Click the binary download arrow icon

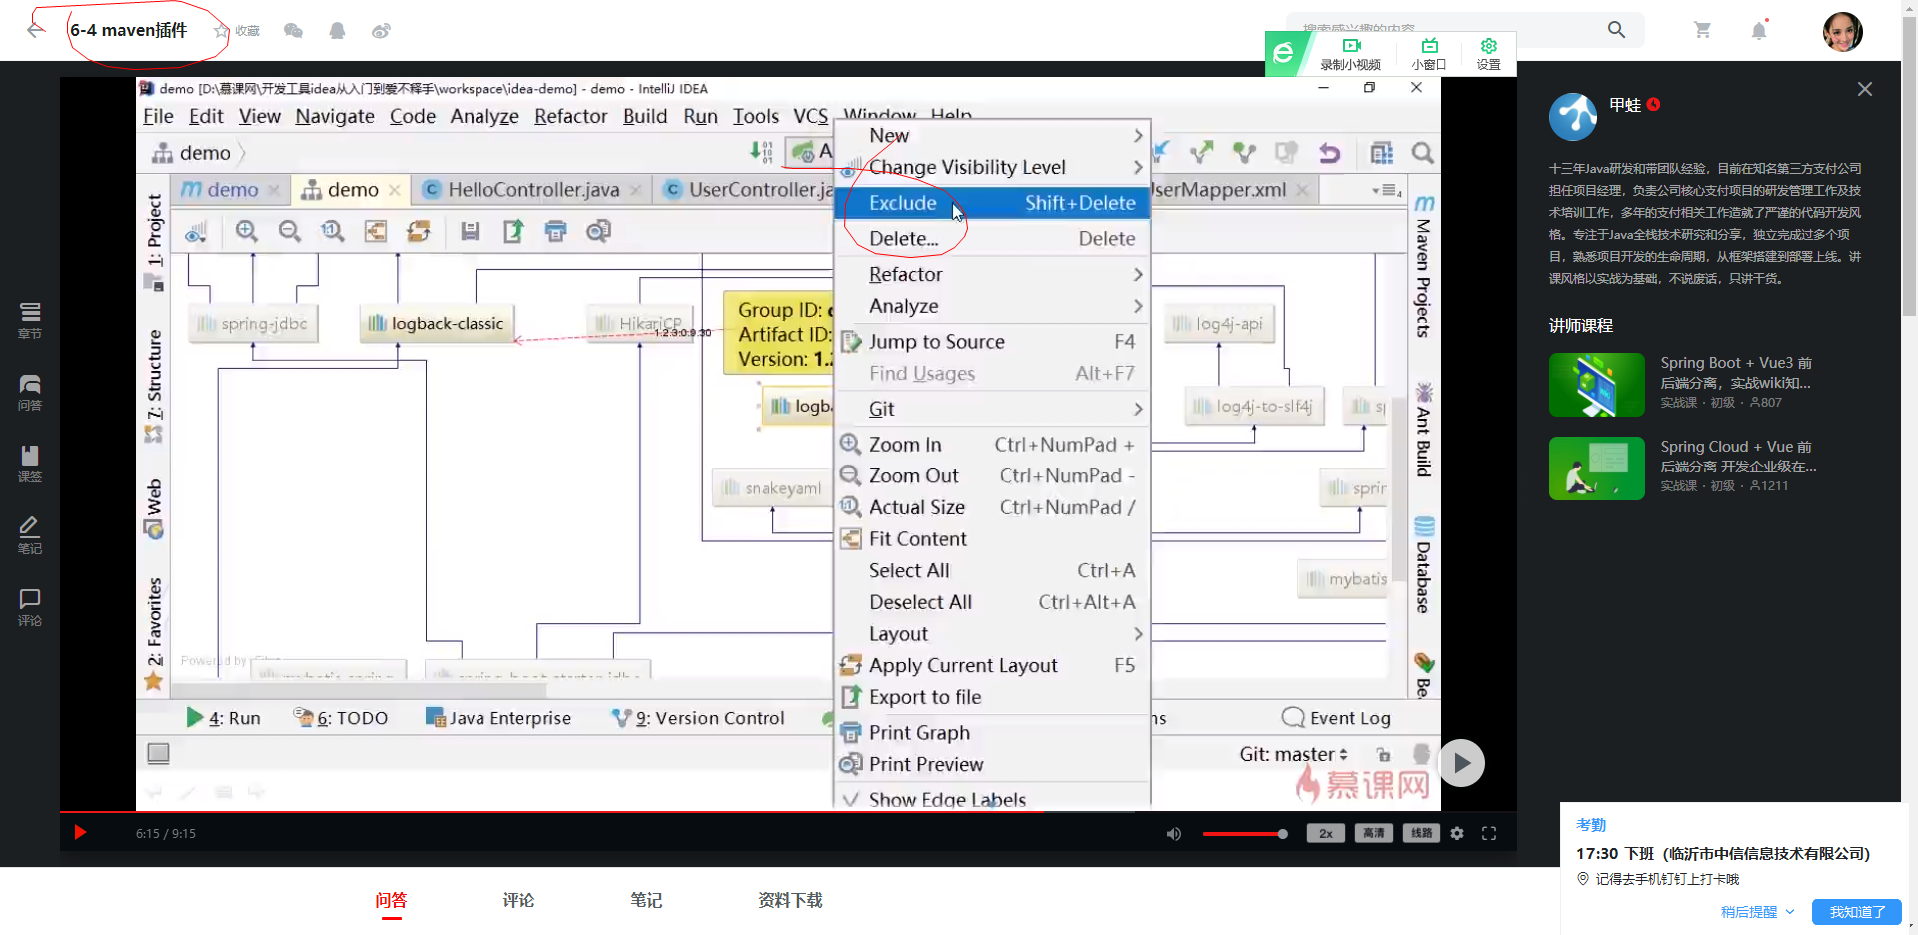[761, 152]
